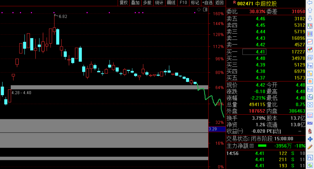Click the F5 sidebar icon

pos(310,158)
